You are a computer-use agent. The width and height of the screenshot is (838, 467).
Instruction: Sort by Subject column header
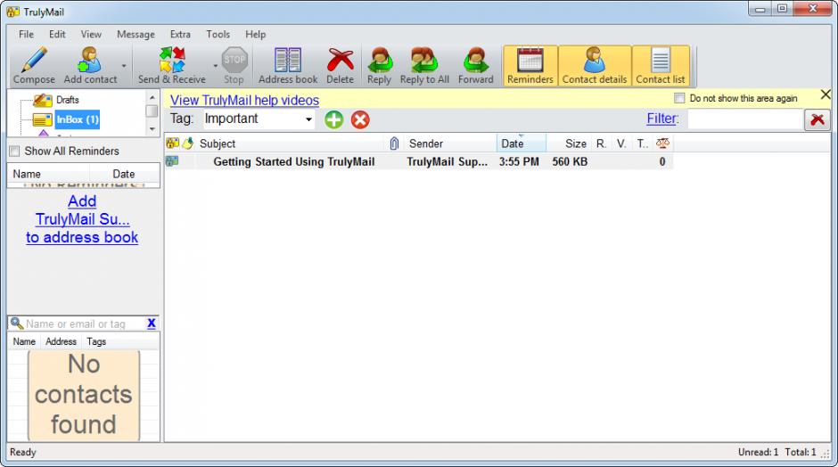pyautogui.click(x=289, y=143)
